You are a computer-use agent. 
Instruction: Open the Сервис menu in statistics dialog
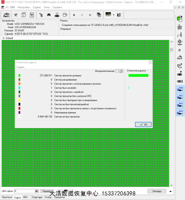[20, 67]
